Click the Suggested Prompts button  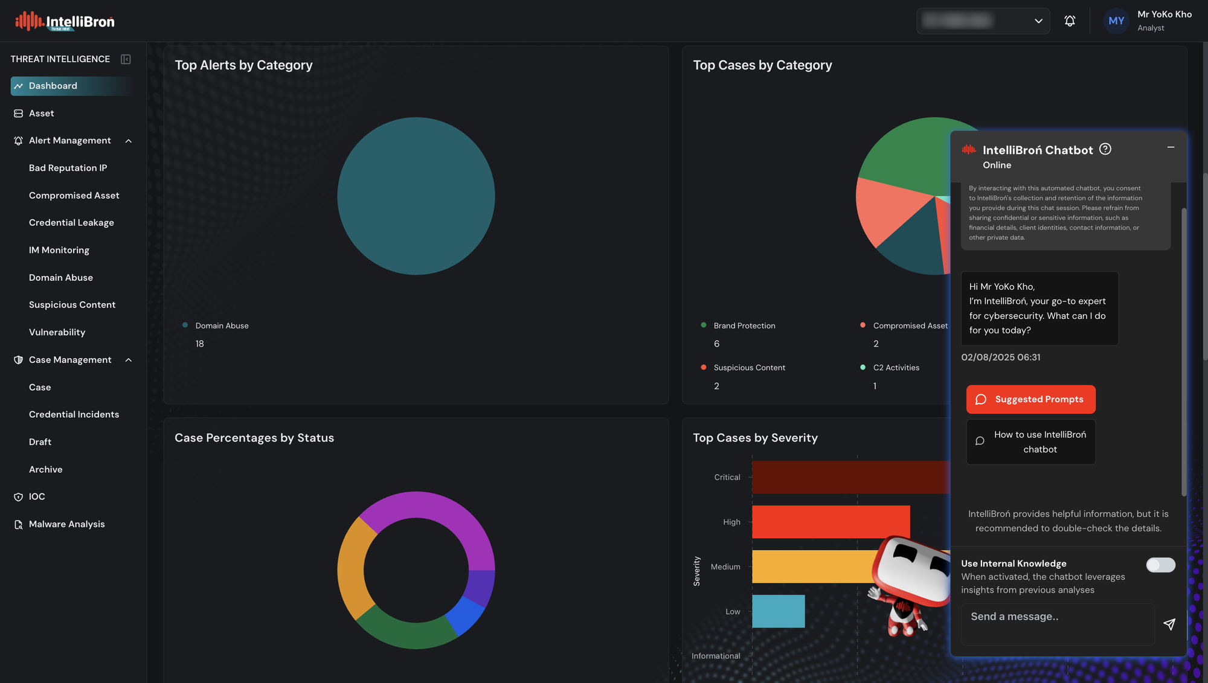click(x=1030, y=399)
